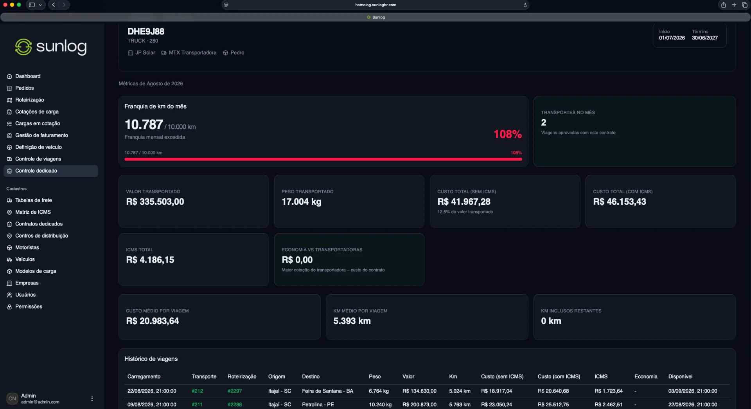Click the Roteirização map icon

[9, 100]
